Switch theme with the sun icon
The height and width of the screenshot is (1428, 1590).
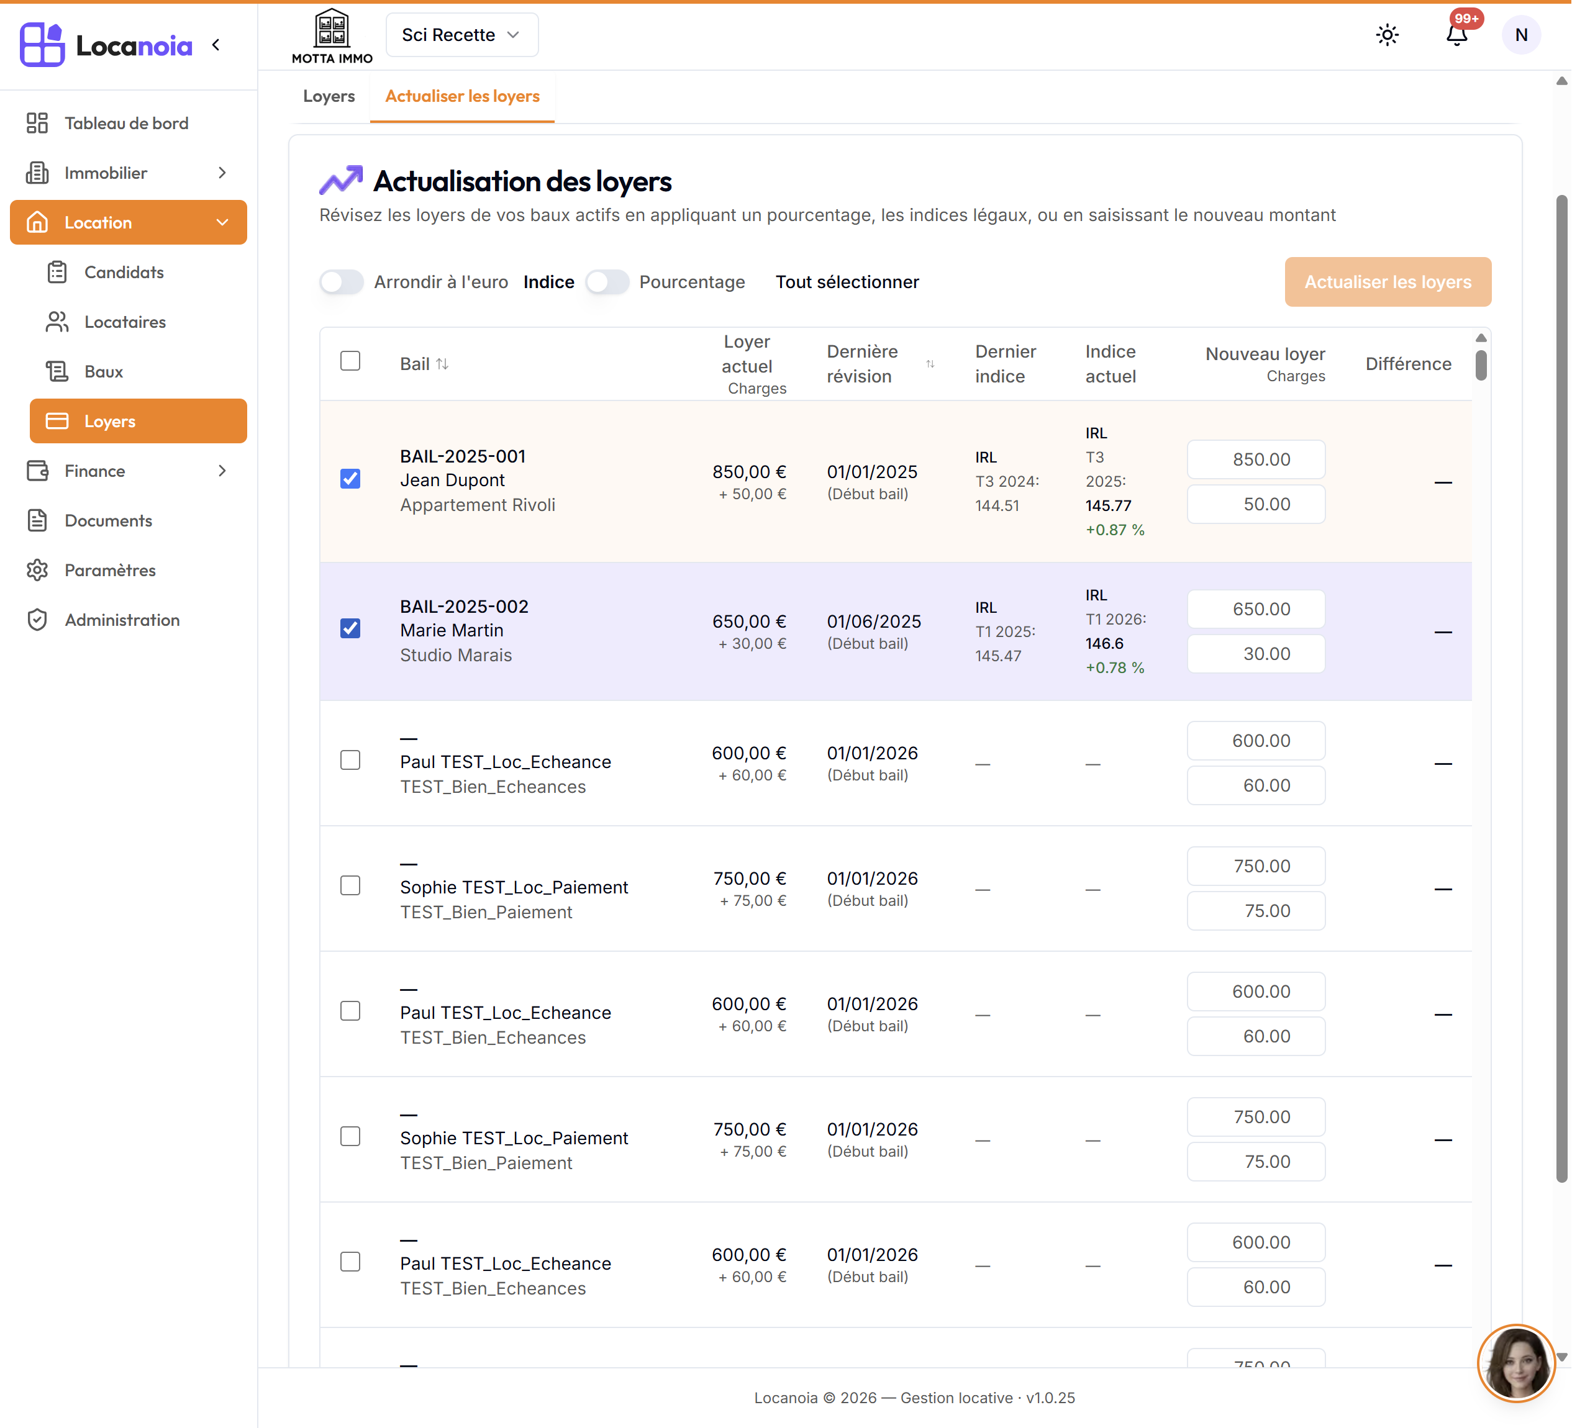pyautogui.click(x=1388, y=35)
